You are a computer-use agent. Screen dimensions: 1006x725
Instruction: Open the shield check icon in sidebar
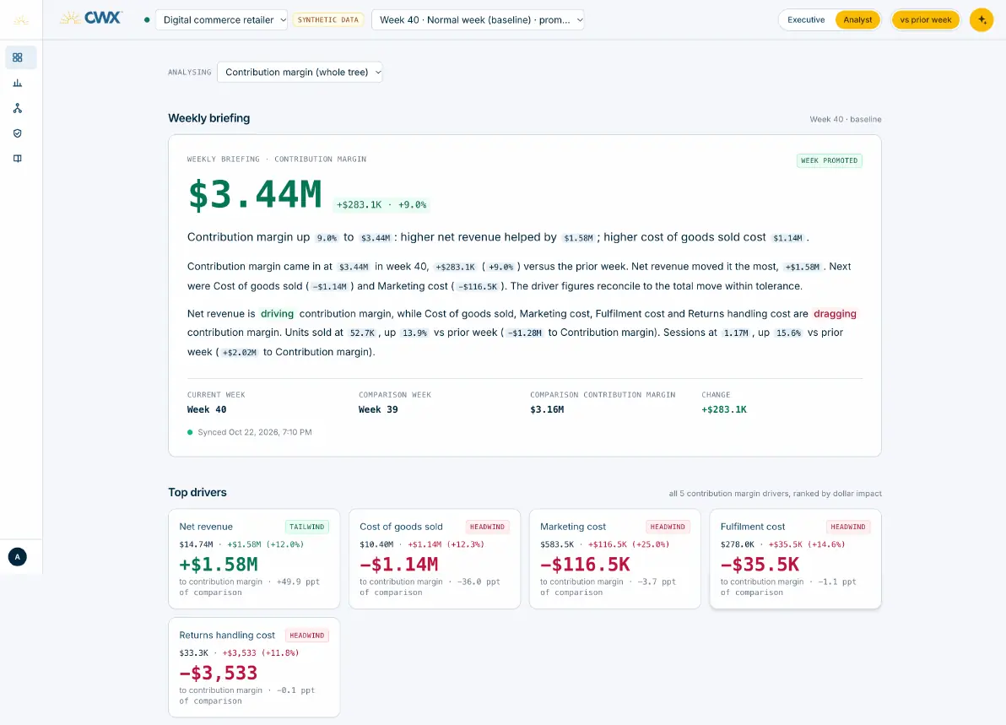(18, 133)
